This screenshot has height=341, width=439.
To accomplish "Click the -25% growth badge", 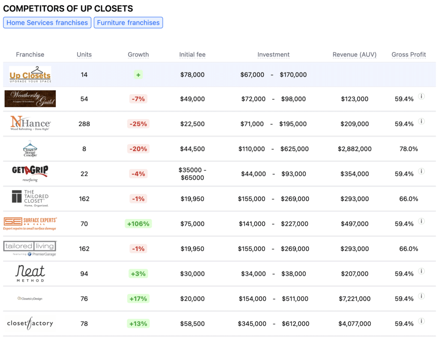I will click(x=138, y=124).
